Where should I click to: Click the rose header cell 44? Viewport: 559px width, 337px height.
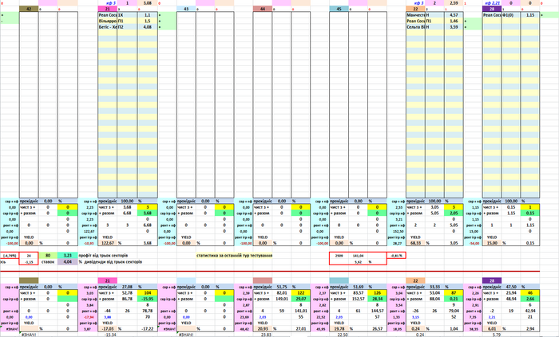[263, 9]
